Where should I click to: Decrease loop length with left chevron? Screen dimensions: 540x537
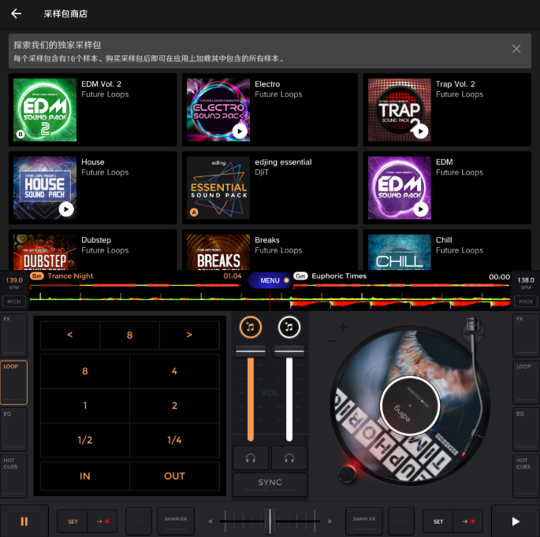click(x=70, y=335)
